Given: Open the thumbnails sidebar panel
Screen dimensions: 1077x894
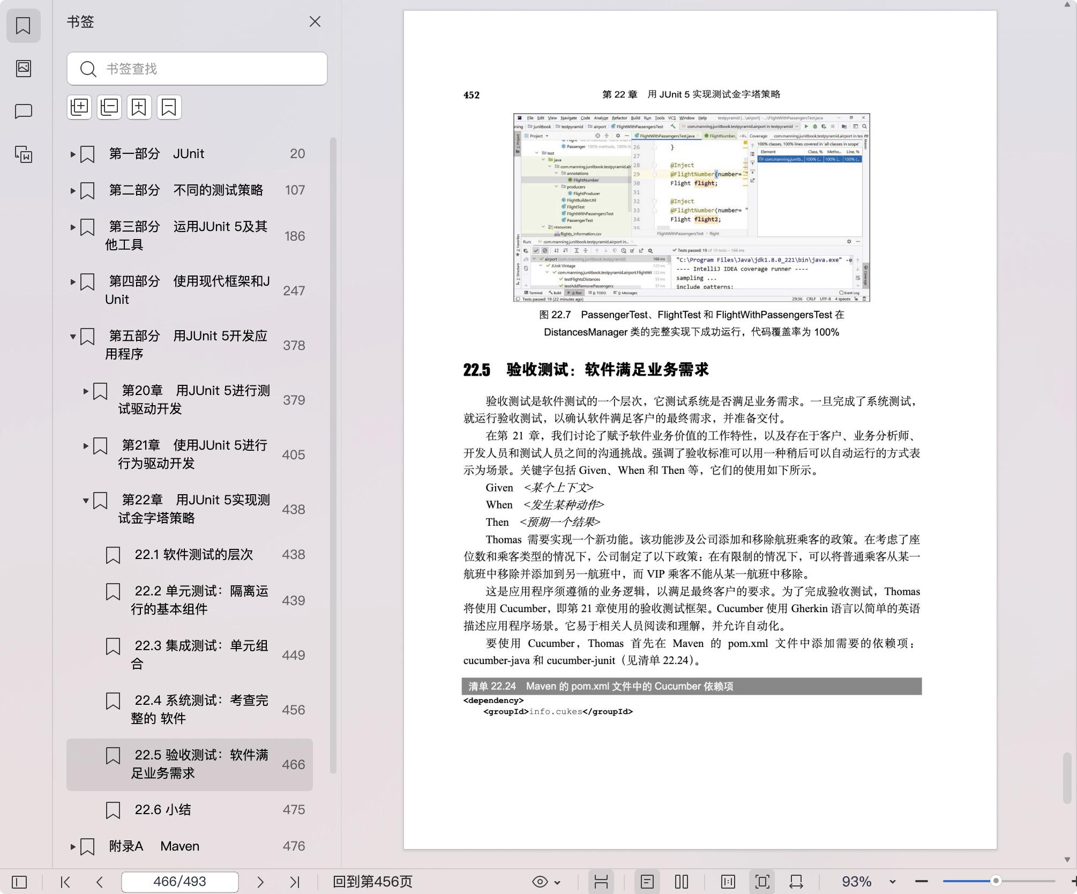Looking at the screenshot, I should (x=23, y=68).
